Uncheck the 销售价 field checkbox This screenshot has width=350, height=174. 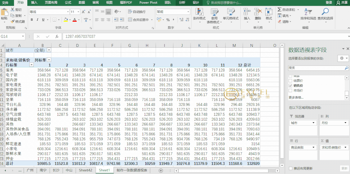click(290, 86)
